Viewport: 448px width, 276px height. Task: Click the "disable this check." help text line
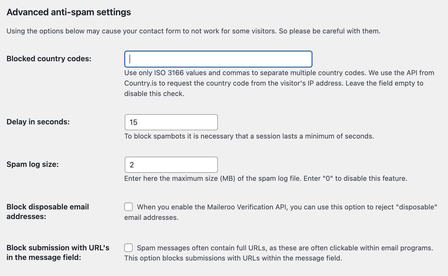coord(154,94)
